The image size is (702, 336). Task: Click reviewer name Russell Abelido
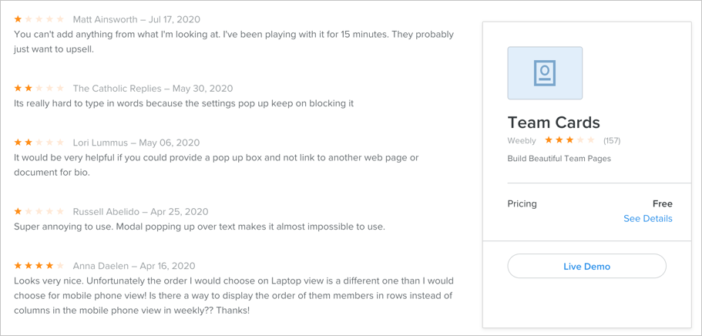point(108,211)
